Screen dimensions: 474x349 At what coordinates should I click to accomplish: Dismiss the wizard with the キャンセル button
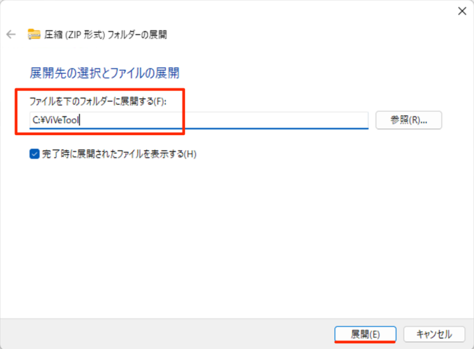tap(434, 334)
